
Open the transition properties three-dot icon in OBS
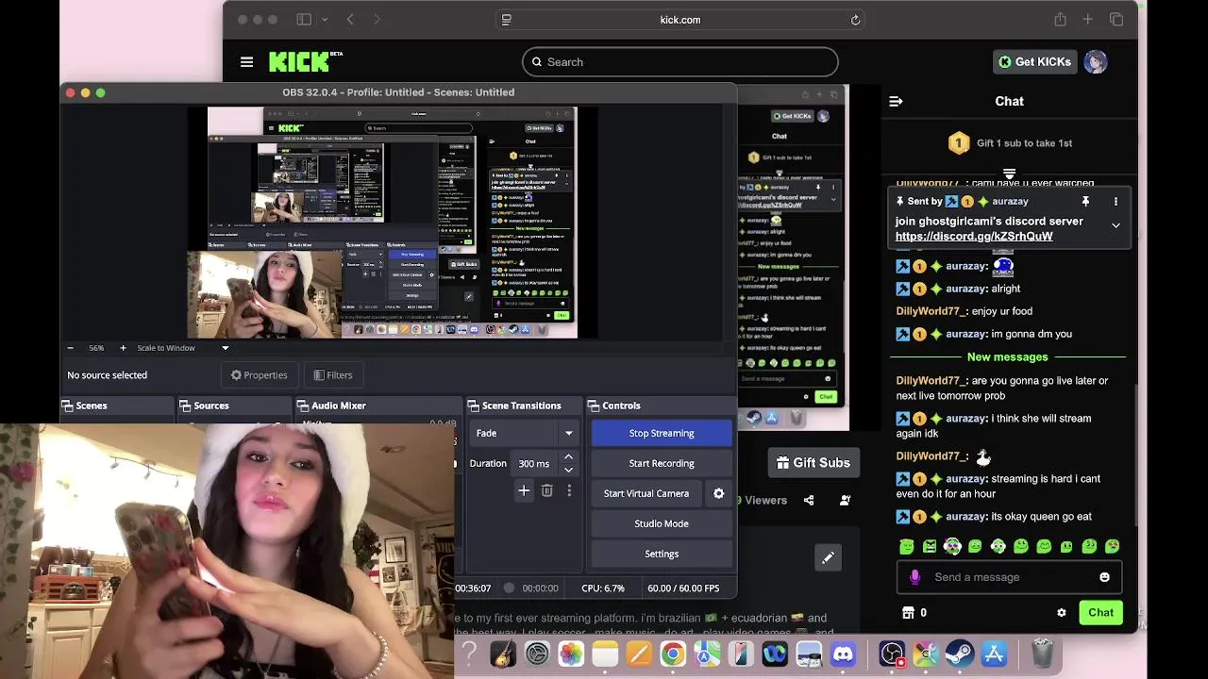(x=569, y=490)
